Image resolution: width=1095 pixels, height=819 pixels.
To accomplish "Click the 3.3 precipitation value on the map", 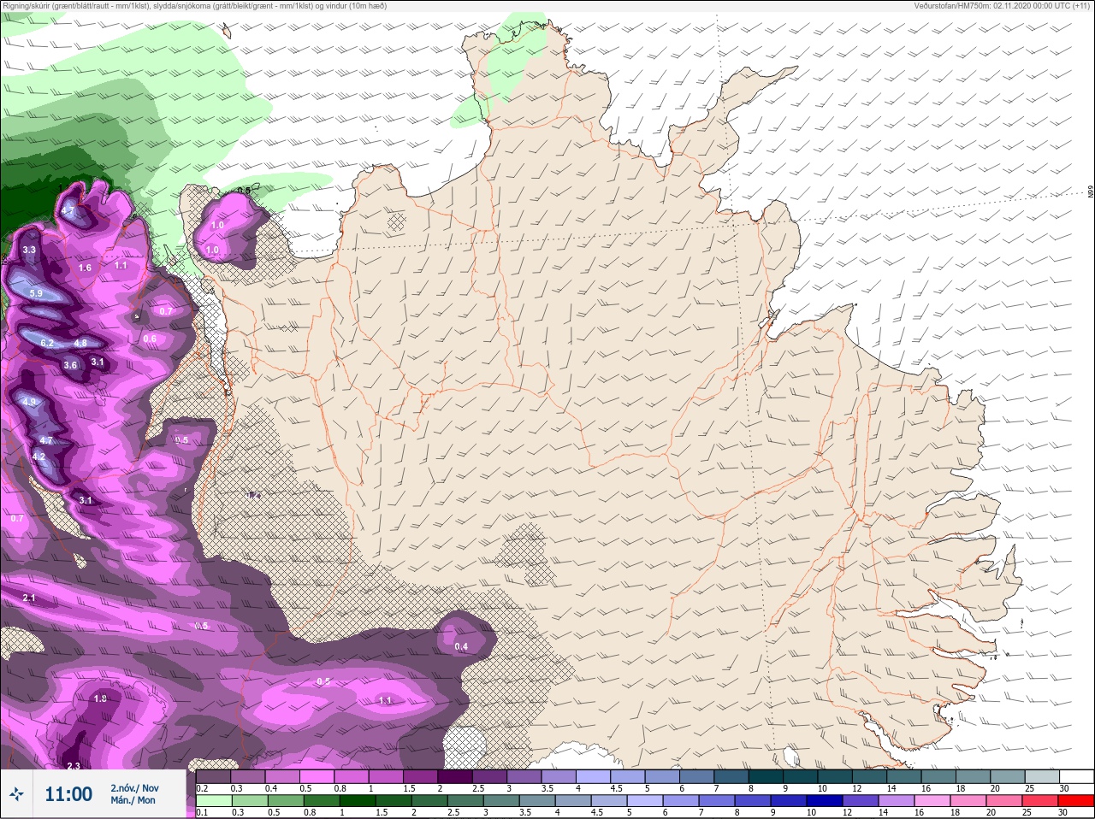I will point(29,250).
